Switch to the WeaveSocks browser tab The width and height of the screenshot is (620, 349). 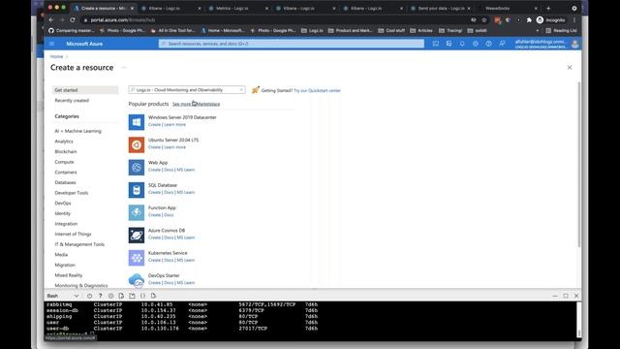[508, 8]
